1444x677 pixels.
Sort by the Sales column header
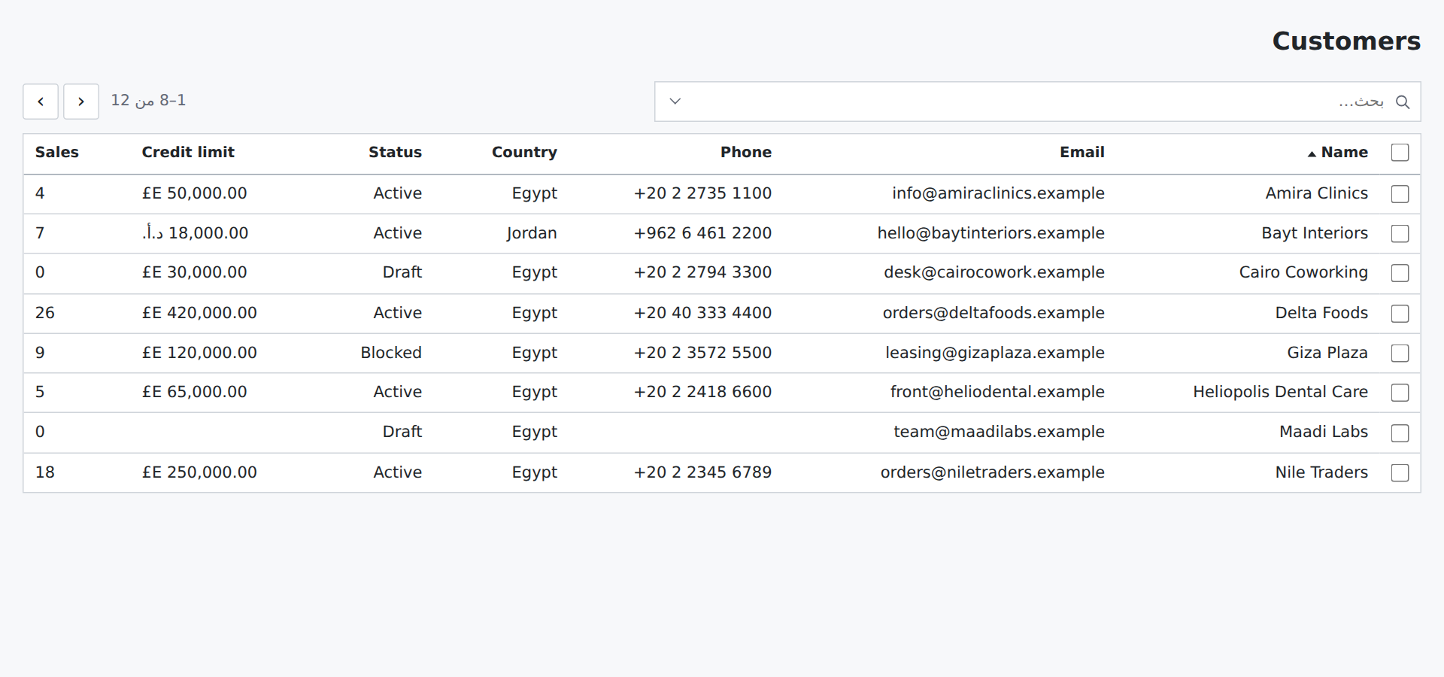pyautogui.click(x=57, y=153)
